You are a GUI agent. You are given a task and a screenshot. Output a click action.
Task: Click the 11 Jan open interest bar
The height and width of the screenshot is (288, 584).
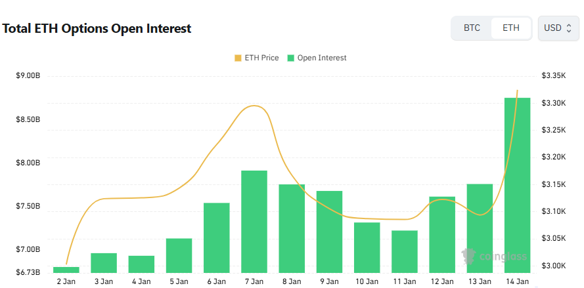(405, 251)
